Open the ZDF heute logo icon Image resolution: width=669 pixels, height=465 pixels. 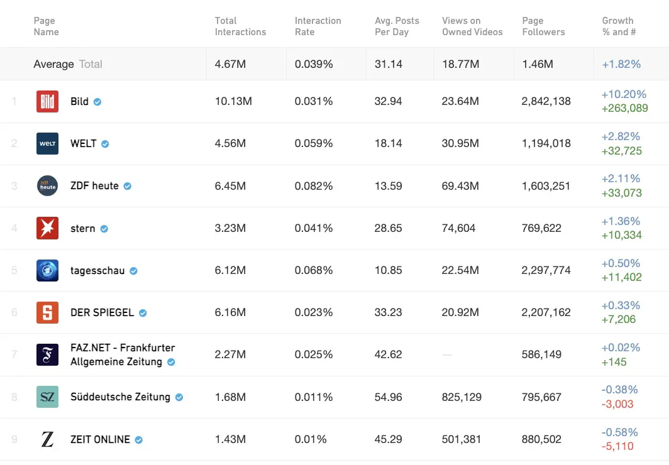click(x=47, y=186)
